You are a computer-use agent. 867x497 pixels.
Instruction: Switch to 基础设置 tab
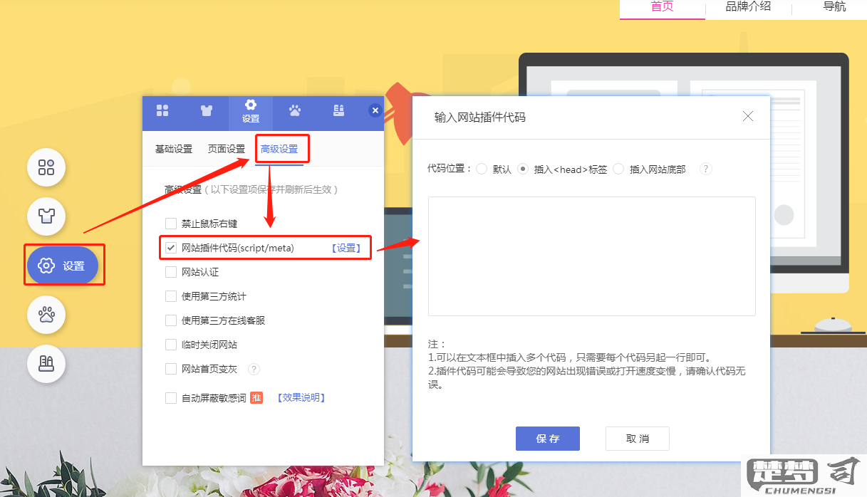click(174, 149)
